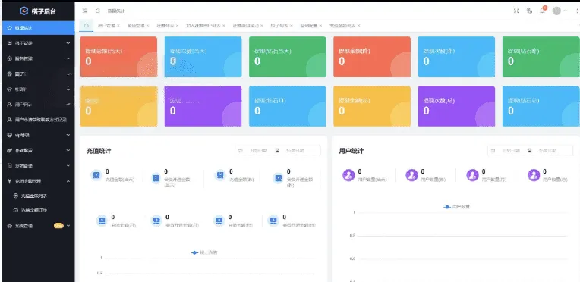580x282 pixels.
Task: Expand the 搭子管理 sidebar menu
Action: click(38, 43)
